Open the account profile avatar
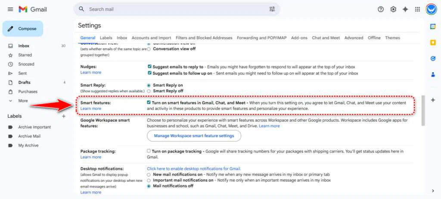The image size is (441, 199). pyautogui.click(x=431, y=9)
